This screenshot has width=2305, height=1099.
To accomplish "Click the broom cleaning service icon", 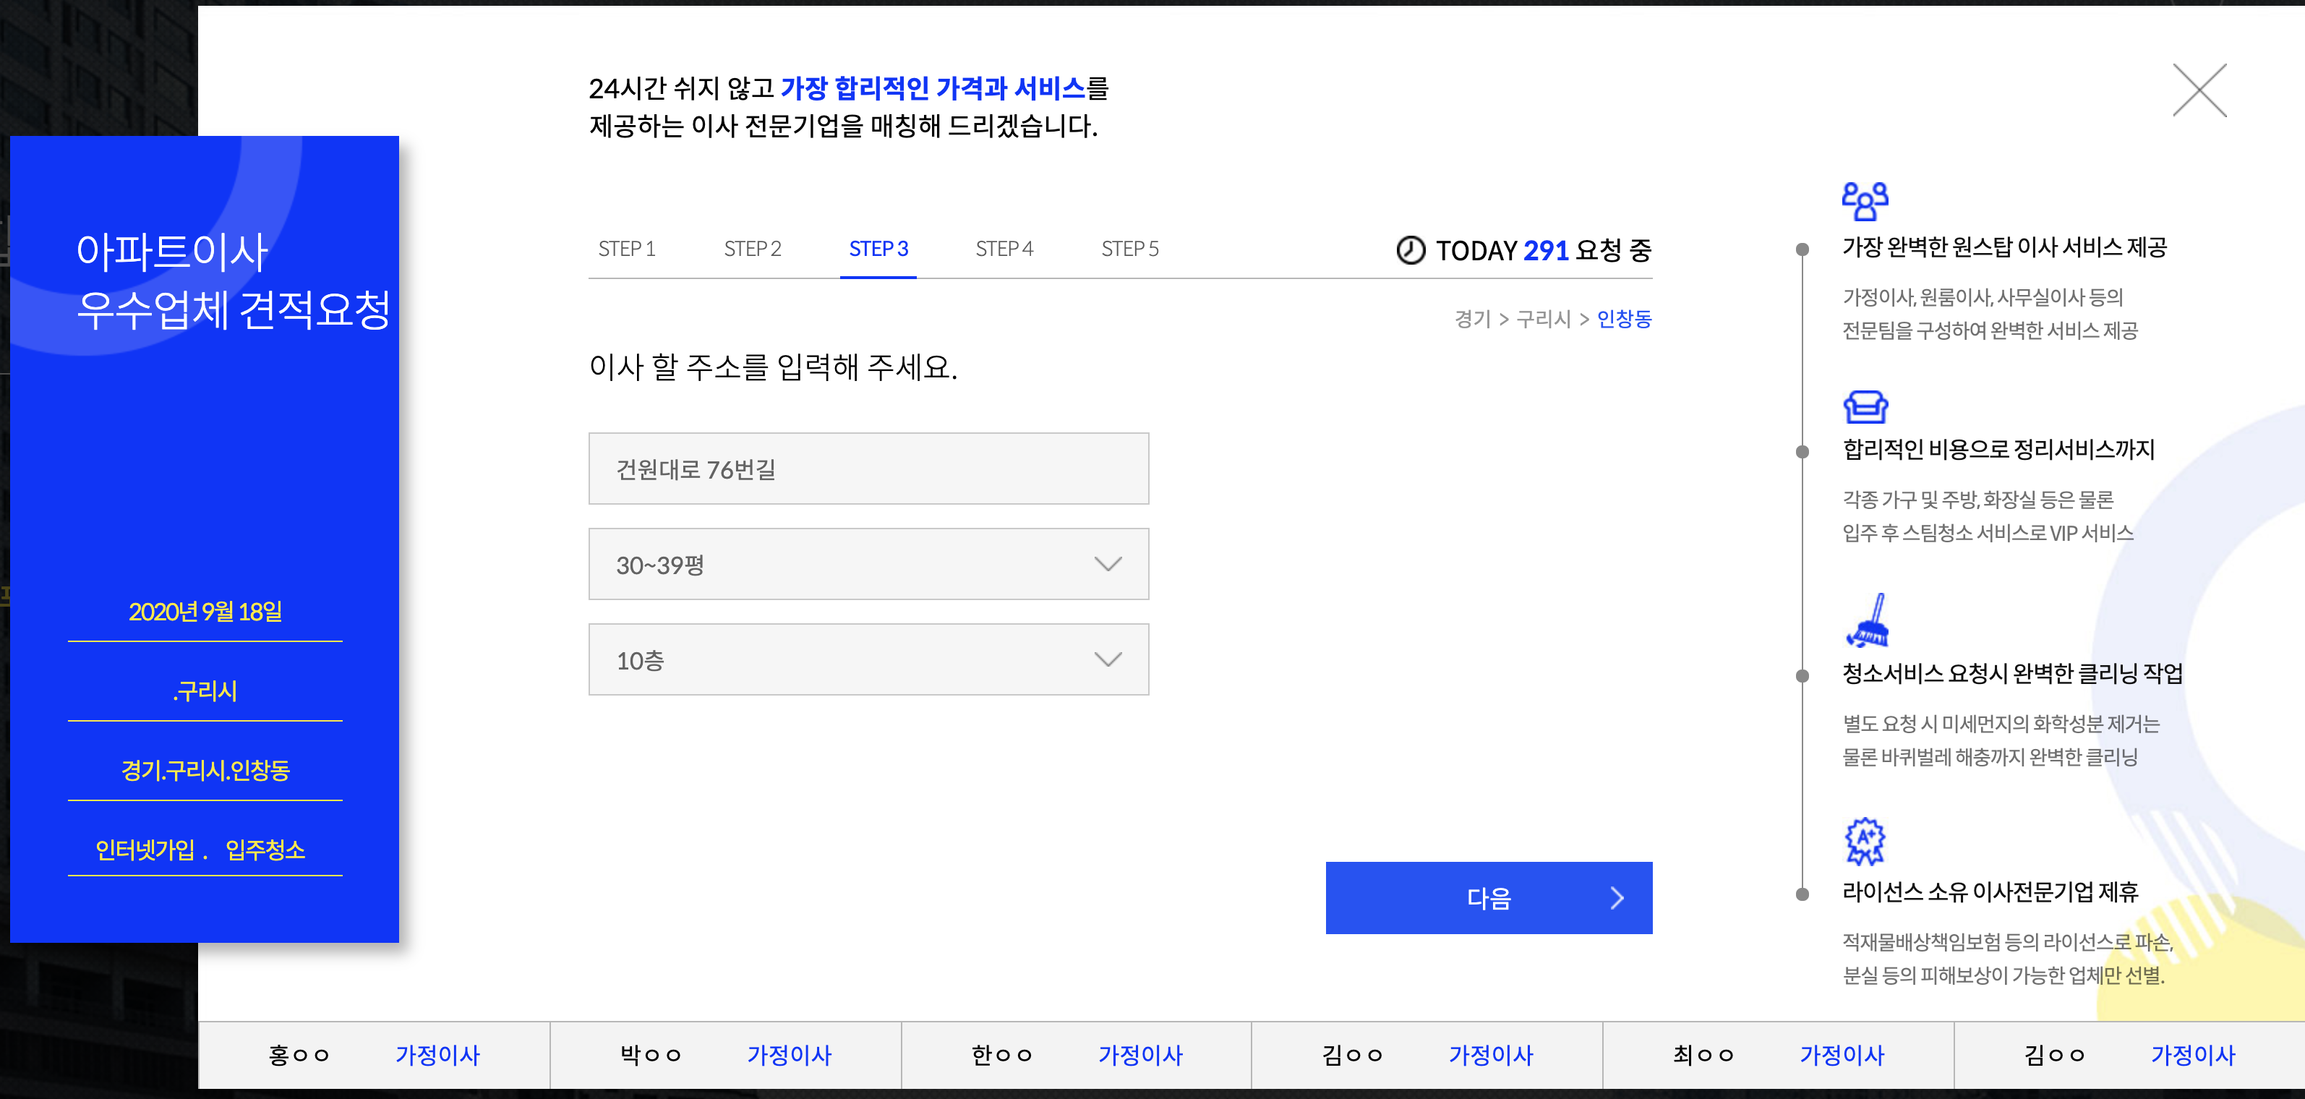I will coord(1868,620).
